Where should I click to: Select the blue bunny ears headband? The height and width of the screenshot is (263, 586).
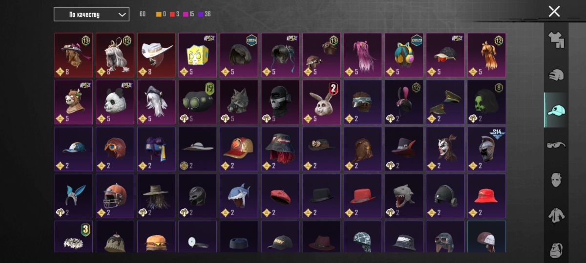73,196
